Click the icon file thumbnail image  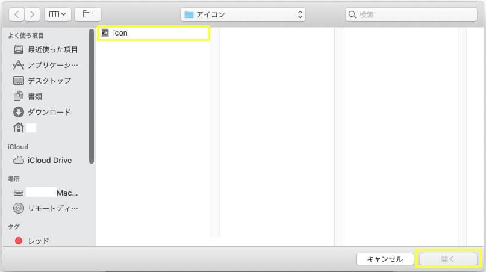click(105, 33)
